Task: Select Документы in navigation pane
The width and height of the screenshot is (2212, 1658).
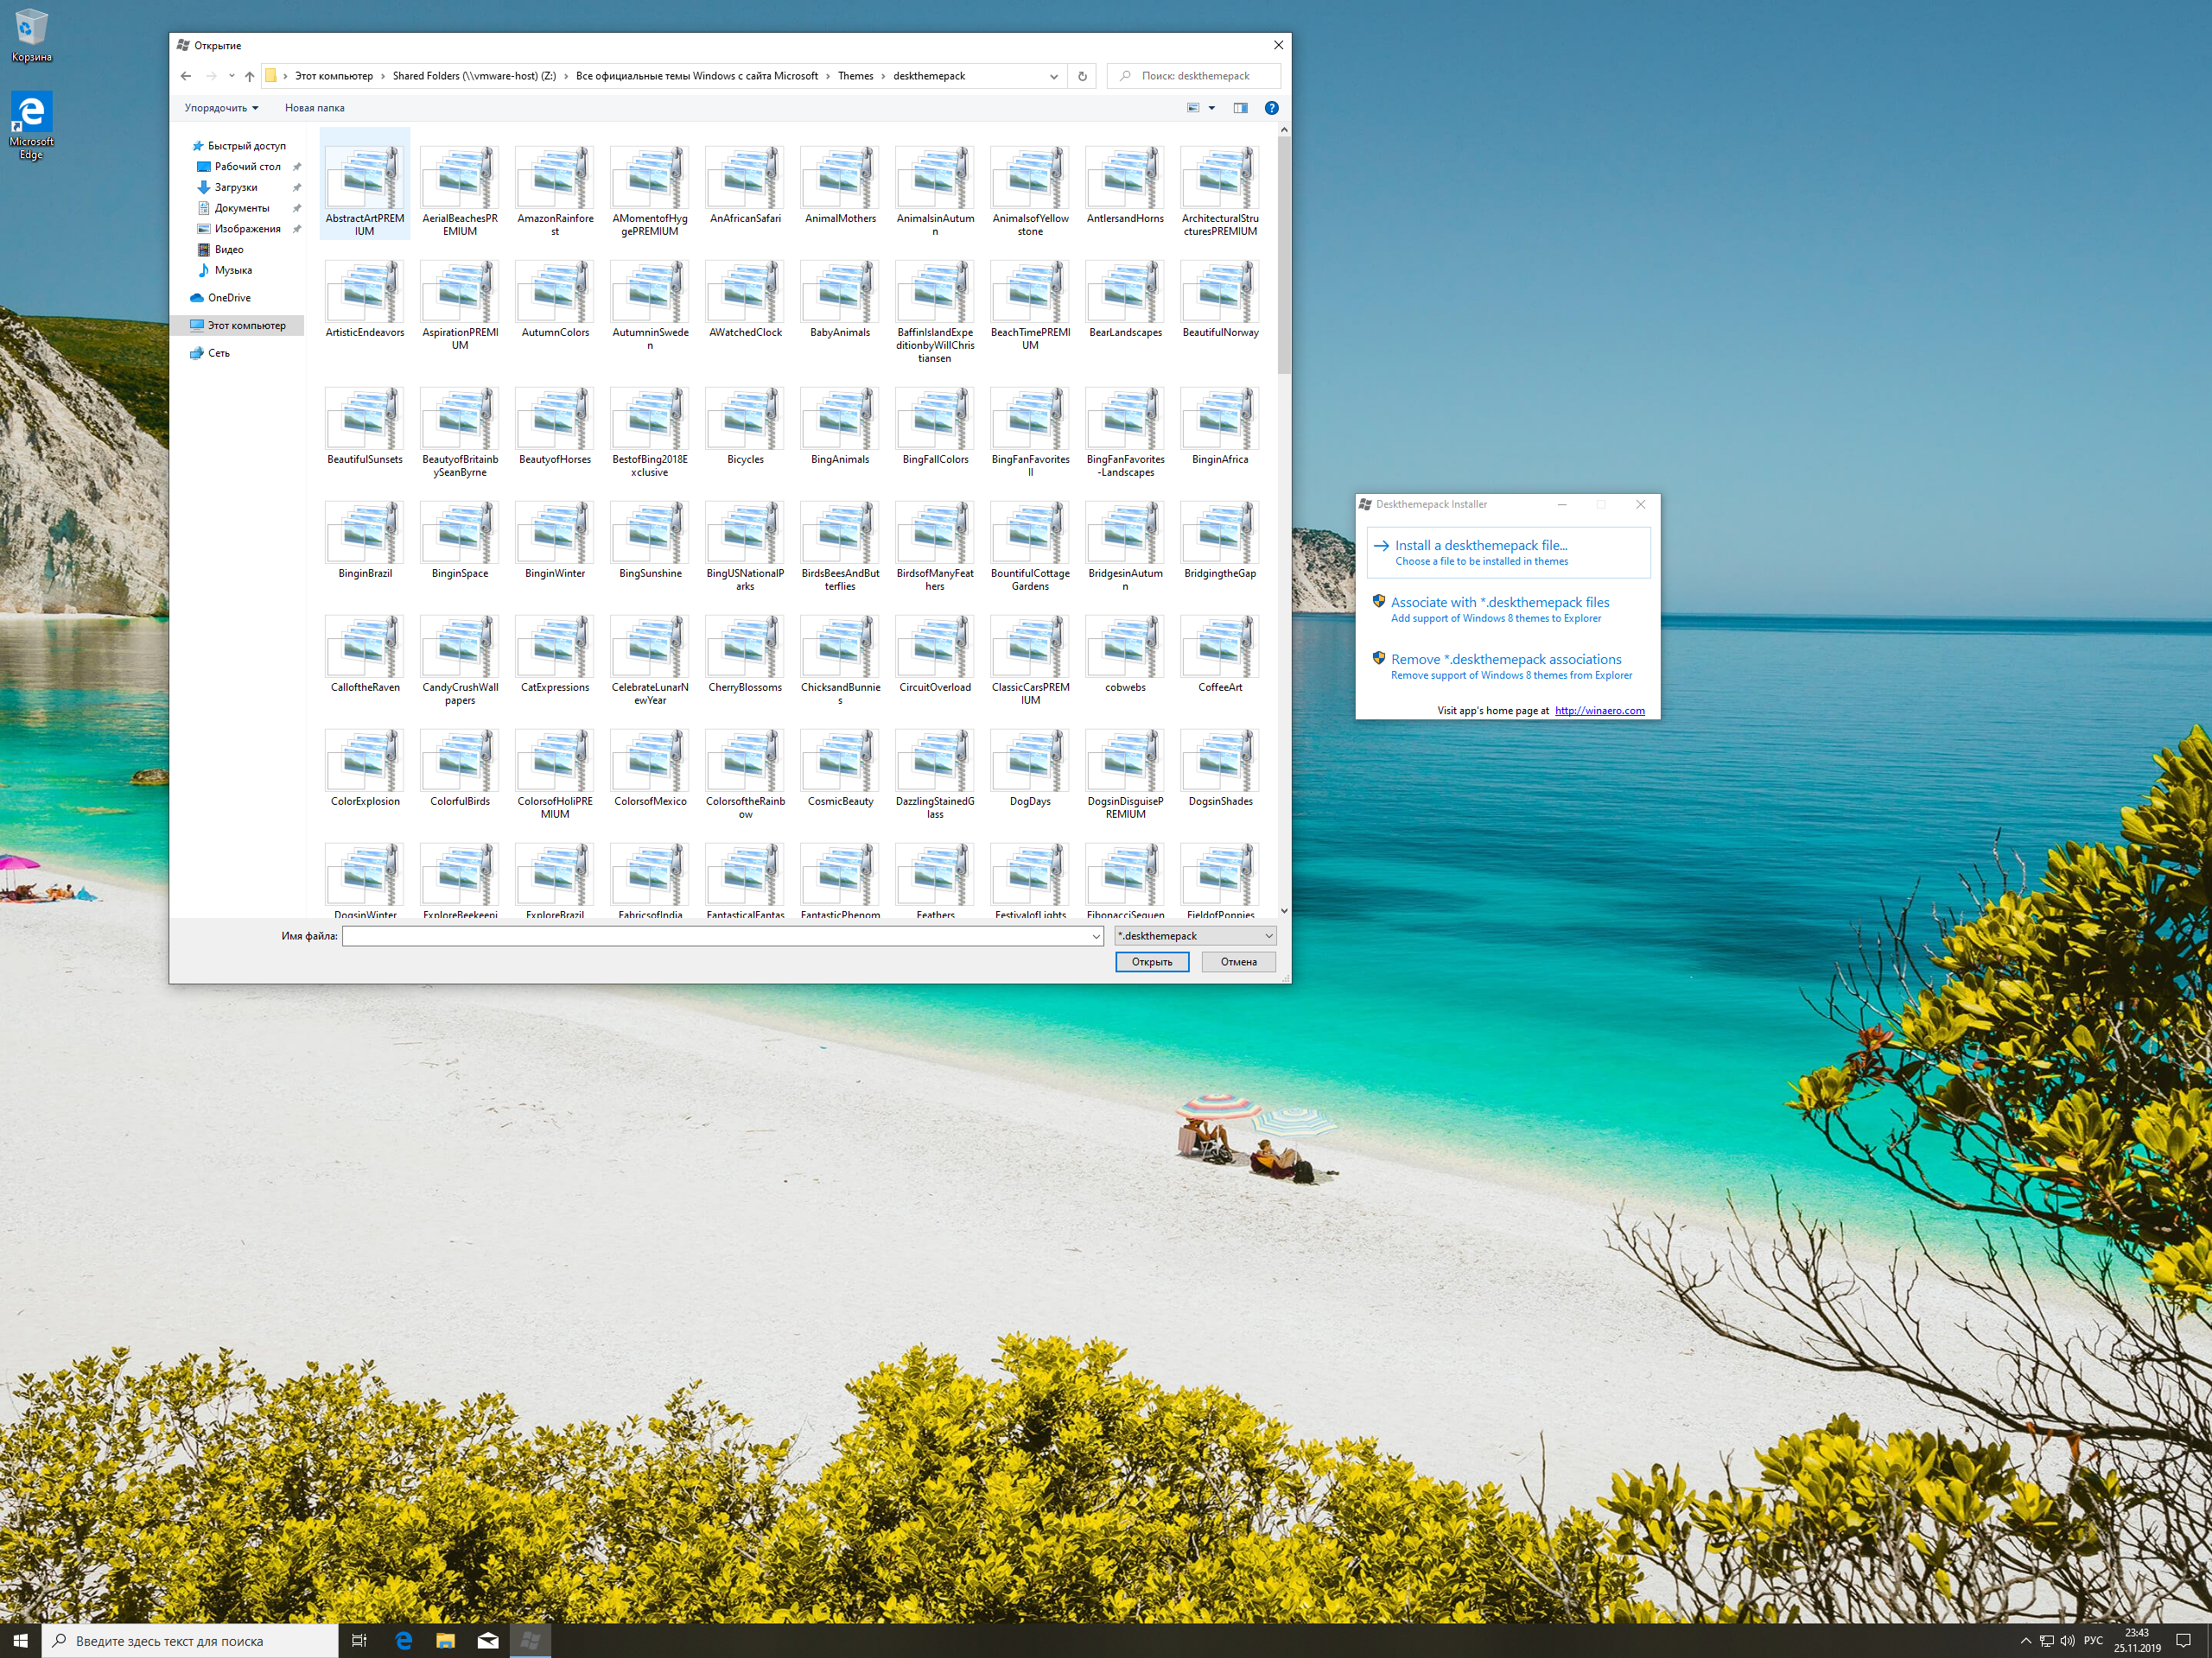Action: click(x=241, y=208)
